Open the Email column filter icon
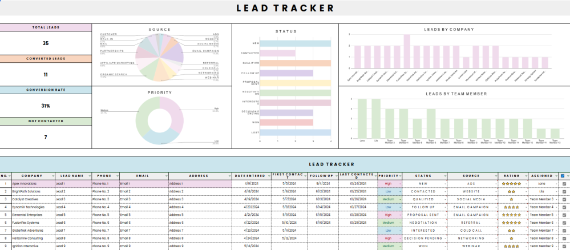This screenshot has height=250, width=570. coord(166,176)
